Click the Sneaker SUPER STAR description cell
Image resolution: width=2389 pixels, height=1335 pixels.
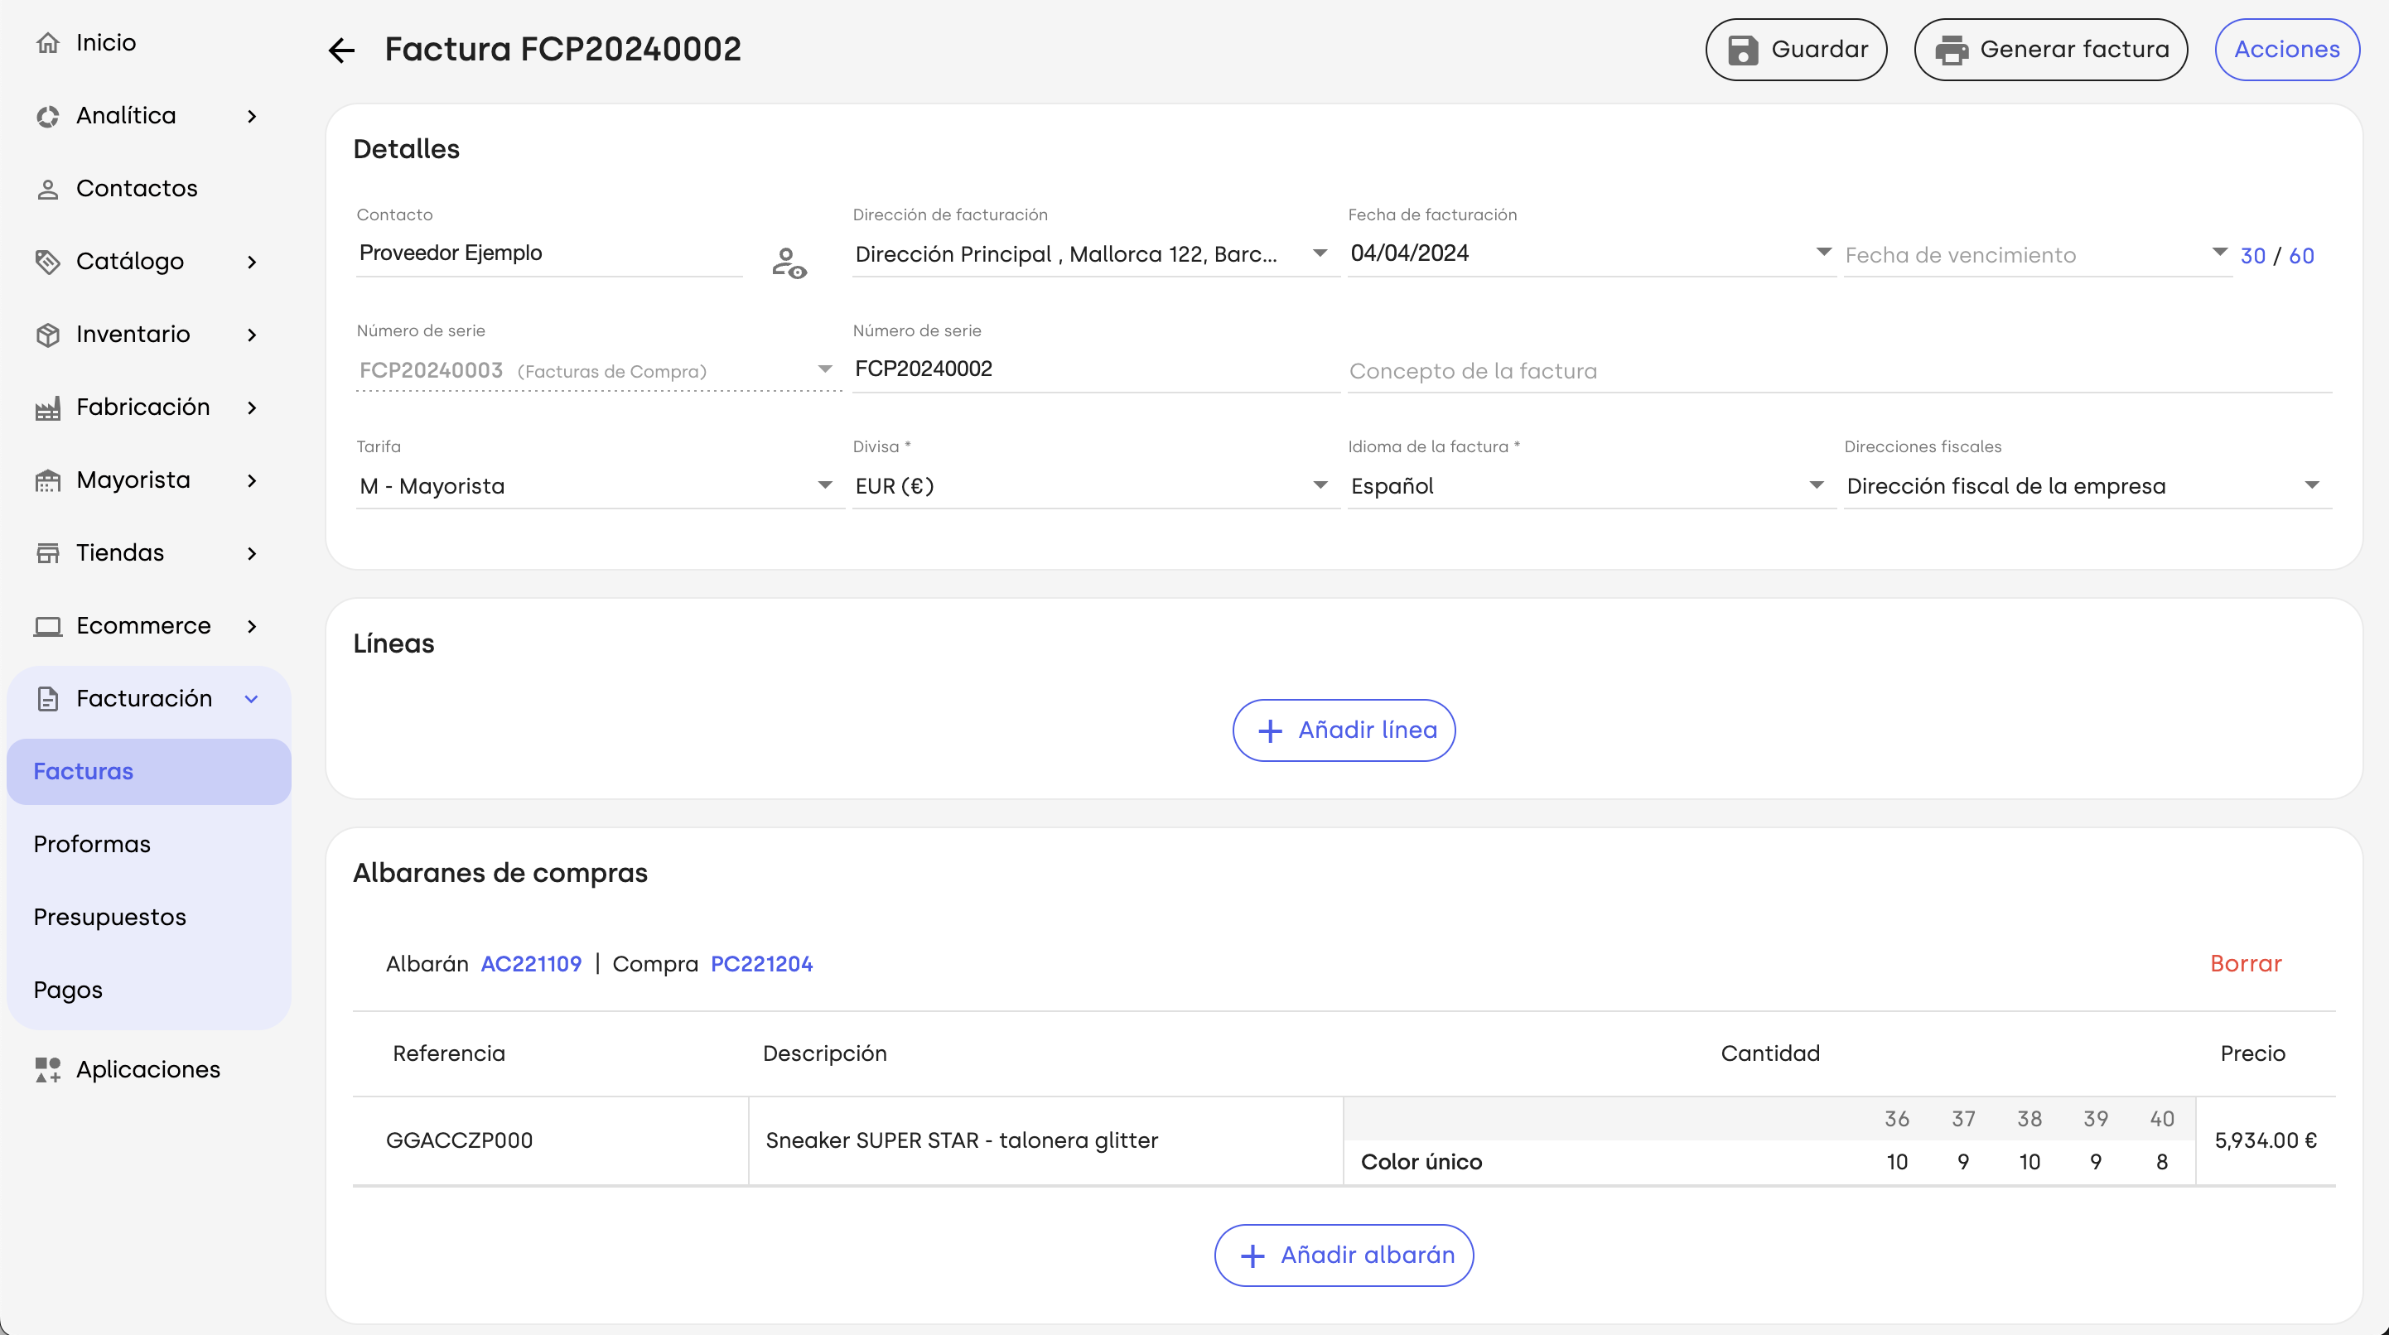(x=1046, y=1141)
